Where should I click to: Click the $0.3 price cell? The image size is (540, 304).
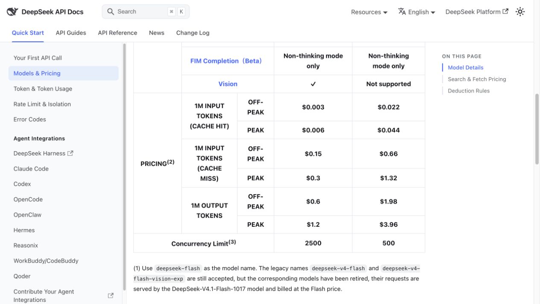(x=313, y=178)
